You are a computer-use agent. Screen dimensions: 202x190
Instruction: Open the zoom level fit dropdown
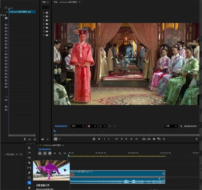tap(78, 126)
